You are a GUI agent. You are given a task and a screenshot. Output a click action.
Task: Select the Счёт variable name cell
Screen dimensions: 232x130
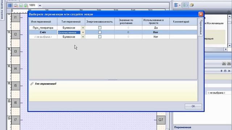coord(43,32)
